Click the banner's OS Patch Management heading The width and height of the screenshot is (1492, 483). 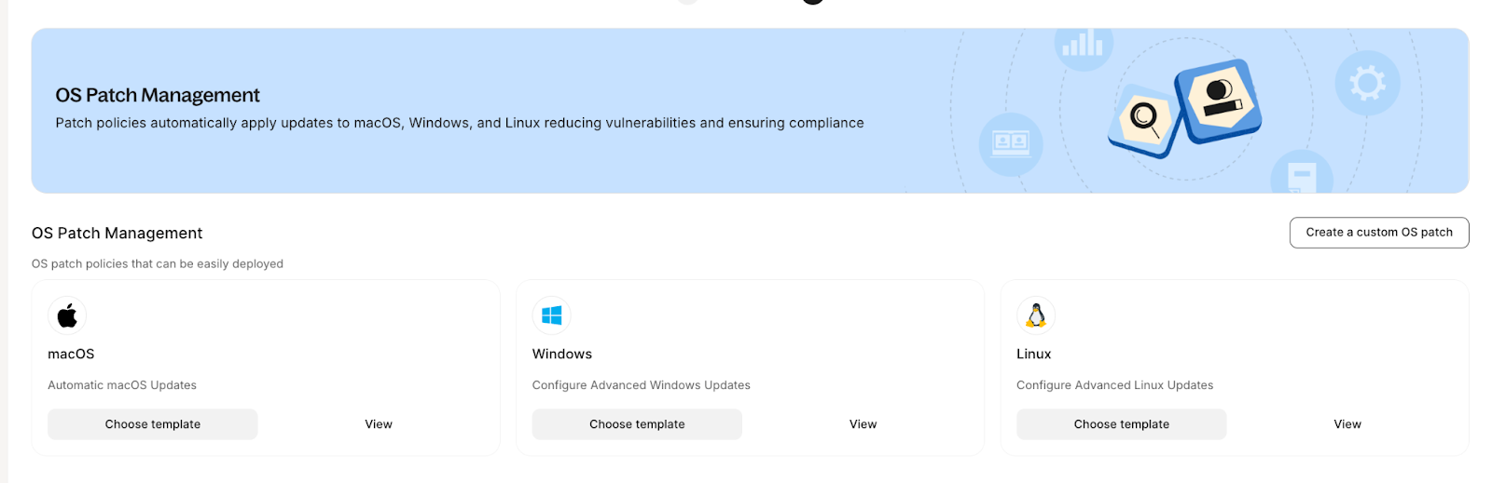(x=158, y=95)
